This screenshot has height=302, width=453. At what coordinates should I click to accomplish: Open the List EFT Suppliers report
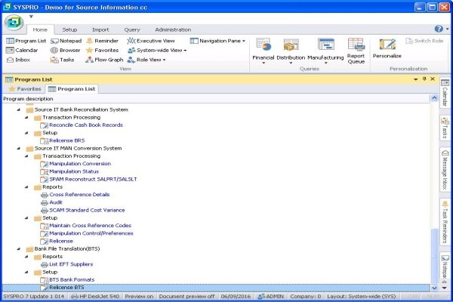71,264
